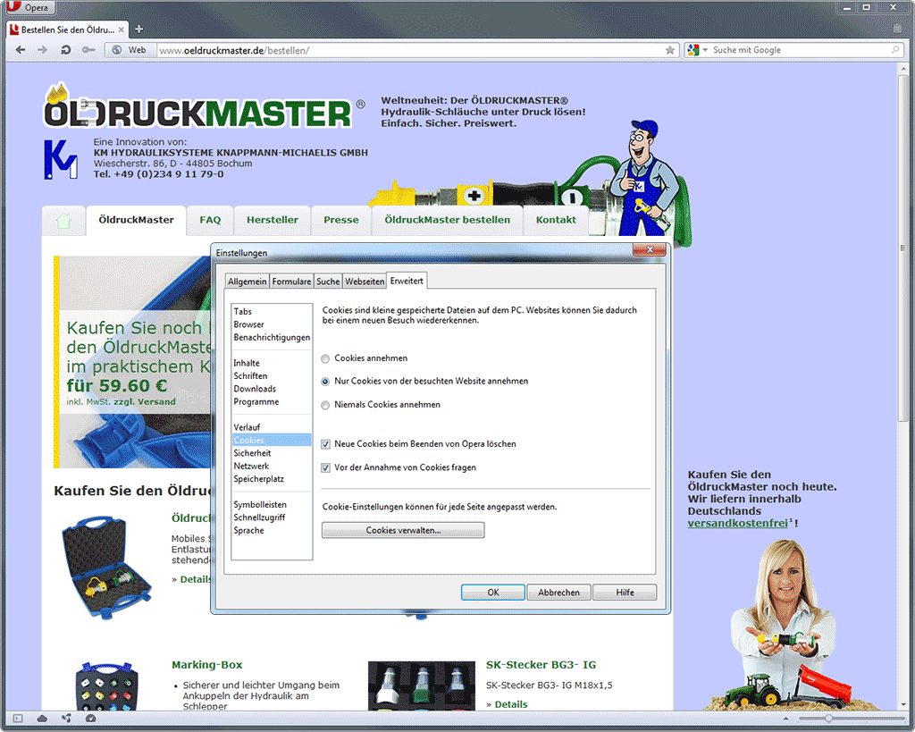This screenshot has height=732, width=915.
Task: Close the Einstellungen dialog with X
Action: coord(650,250)
